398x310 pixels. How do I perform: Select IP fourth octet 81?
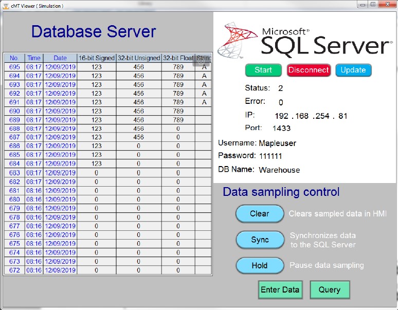[342, 116]
